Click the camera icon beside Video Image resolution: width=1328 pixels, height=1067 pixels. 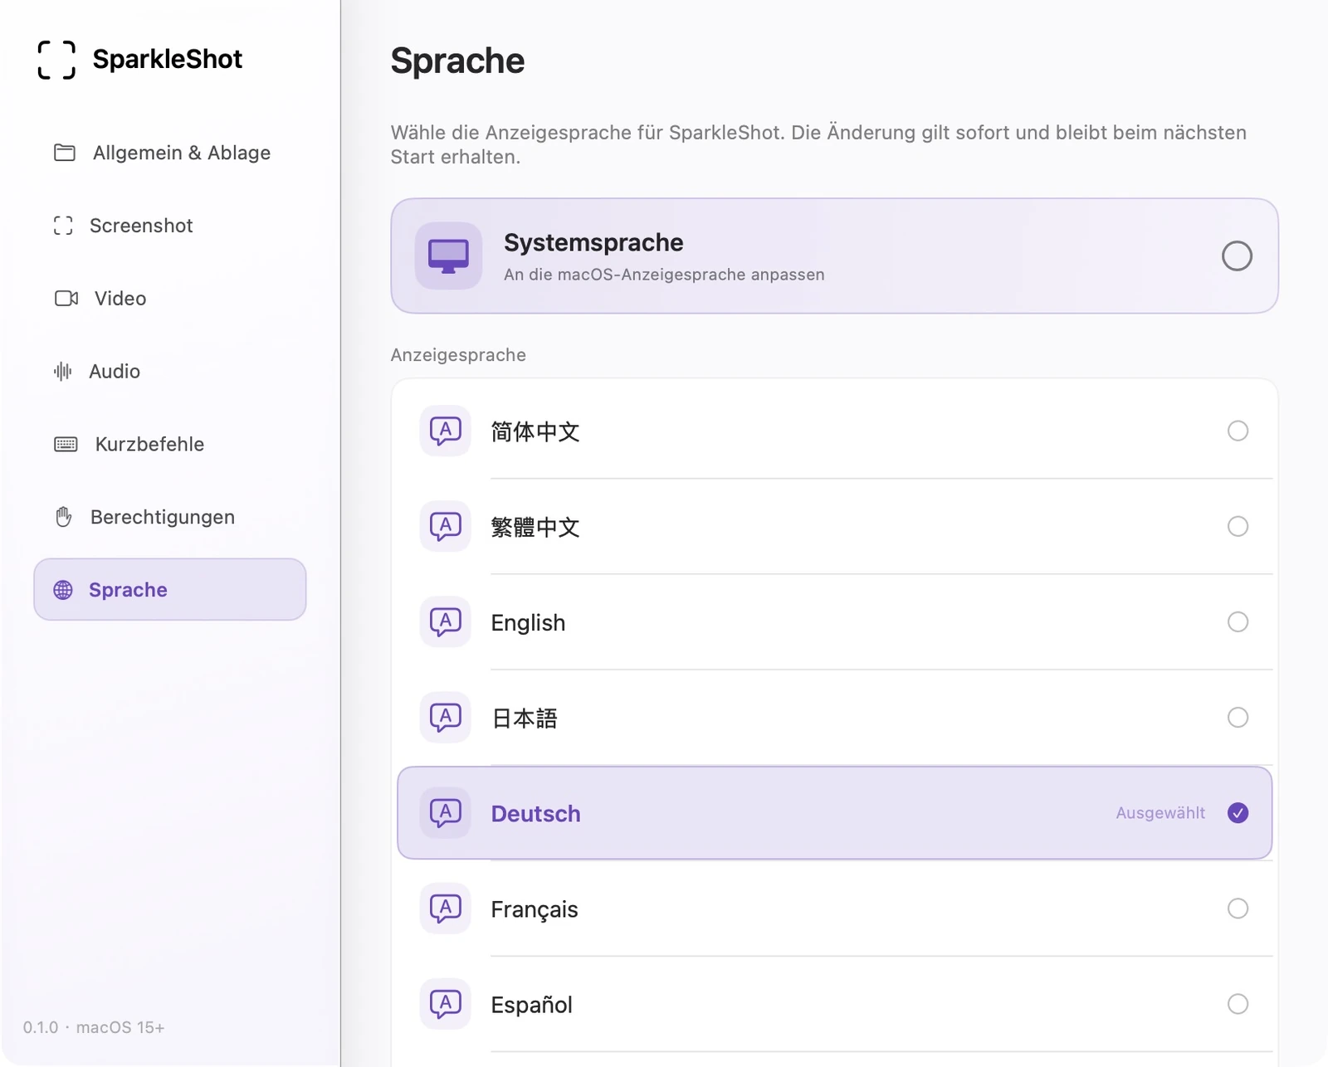point(66,298)
